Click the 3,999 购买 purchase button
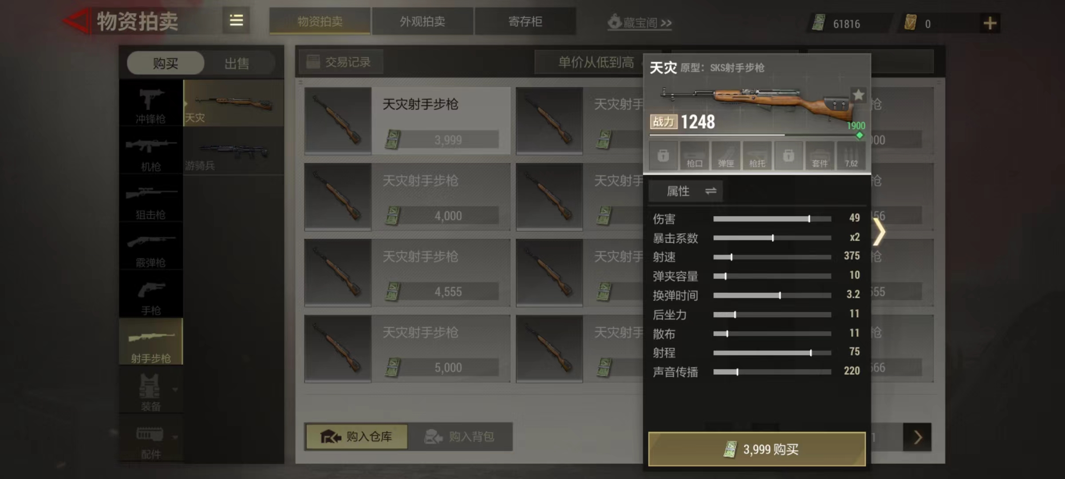The width and height of the screenshot is (1065, 479). (x=757, y=449)
